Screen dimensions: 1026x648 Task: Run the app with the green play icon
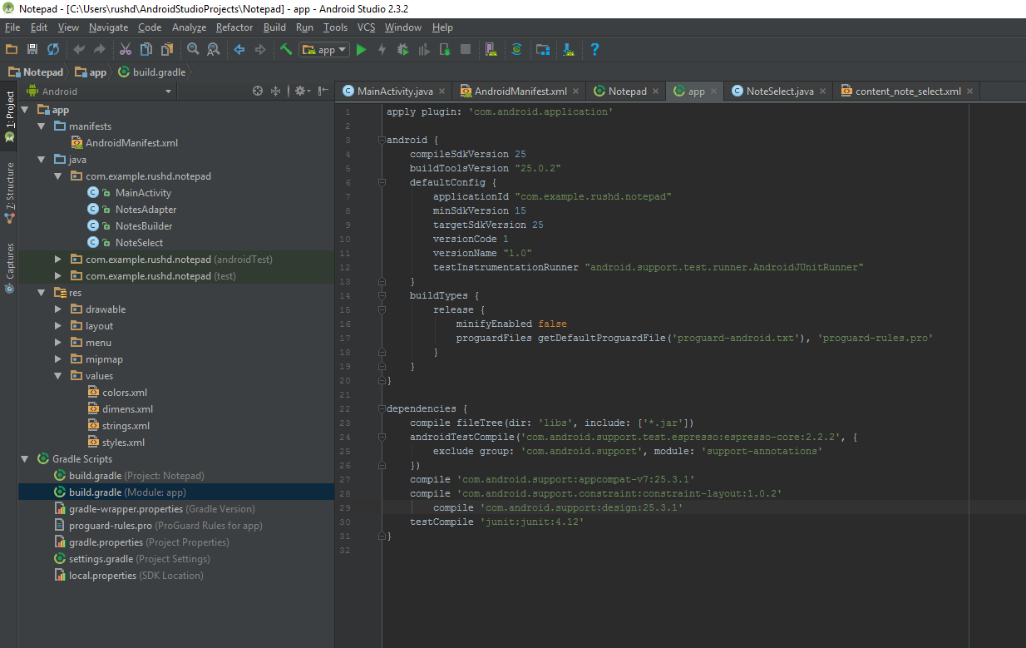click(x=361, y=50)
